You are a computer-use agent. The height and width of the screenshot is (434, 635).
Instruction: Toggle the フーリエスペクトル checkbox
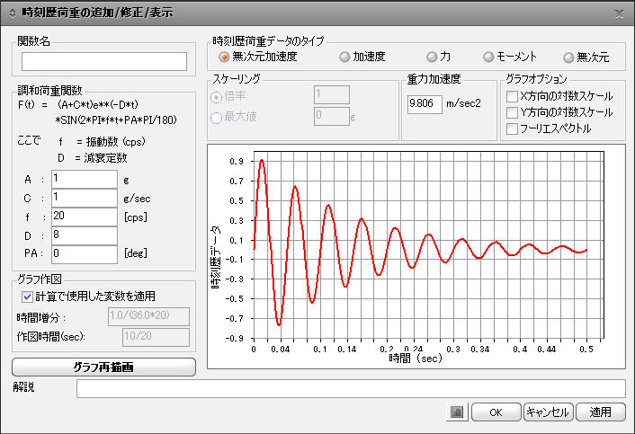point(512,128)
